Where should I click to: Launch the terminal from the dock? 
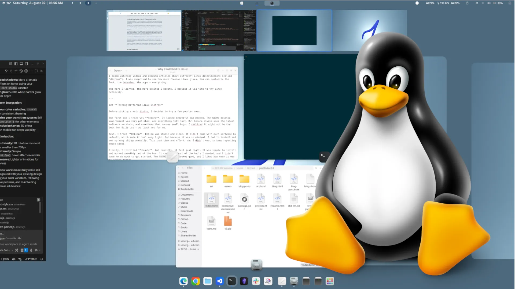[231, 281]
